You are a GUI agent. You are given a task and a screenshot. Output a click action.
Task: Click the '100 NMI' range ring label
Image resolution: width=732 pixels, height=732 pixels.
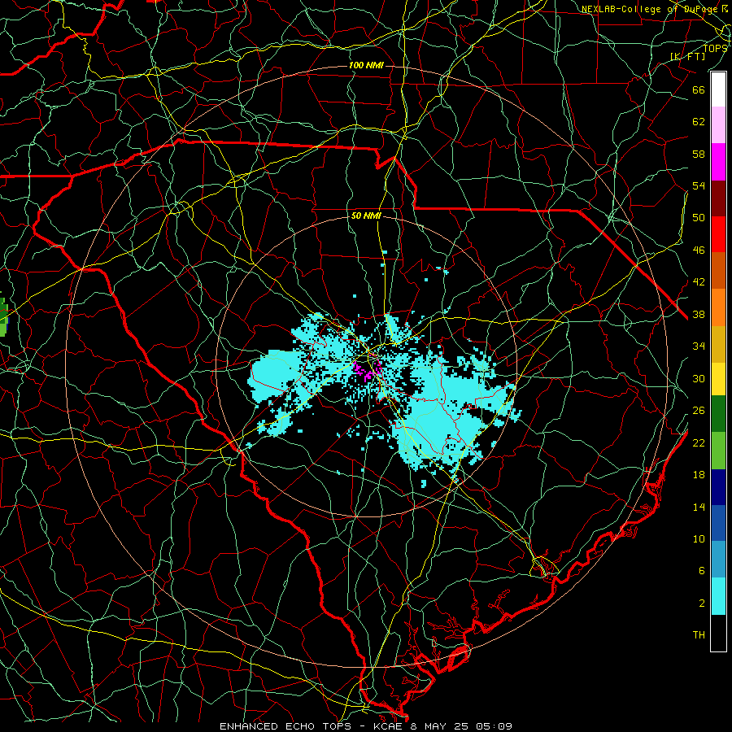point(366,65)
